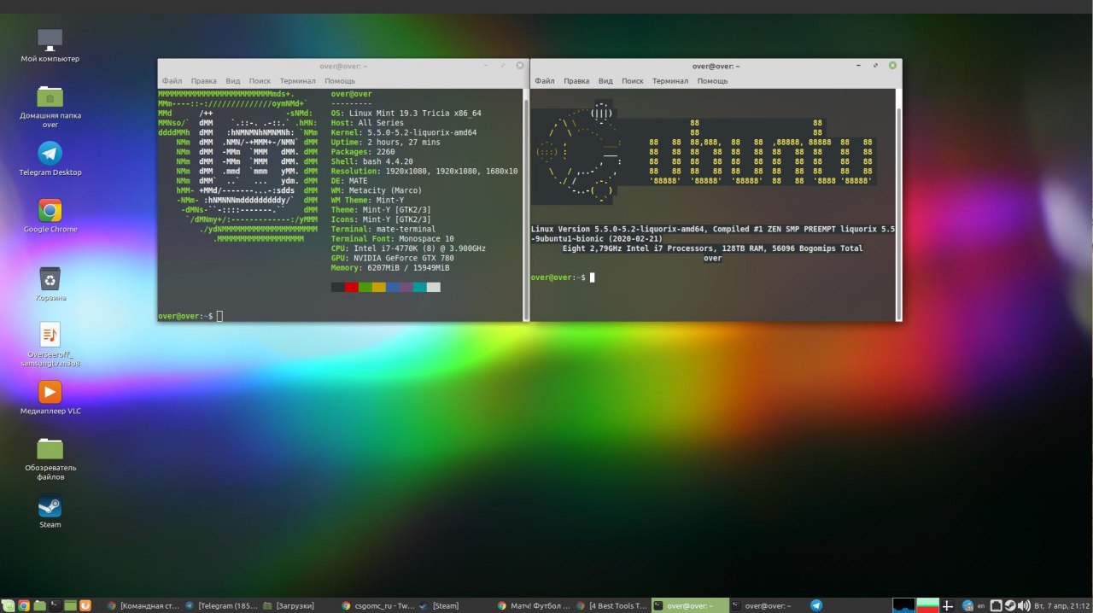Maximize the left terminal window
The height and width of the screenshot is (613, 1093).
(x=502, y=65)
